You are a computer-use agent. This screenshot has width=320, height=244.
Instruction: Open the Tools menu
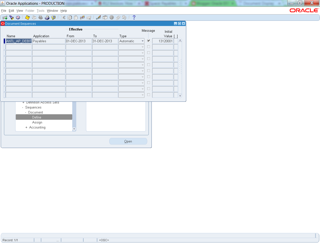click(x=40, y=11)
